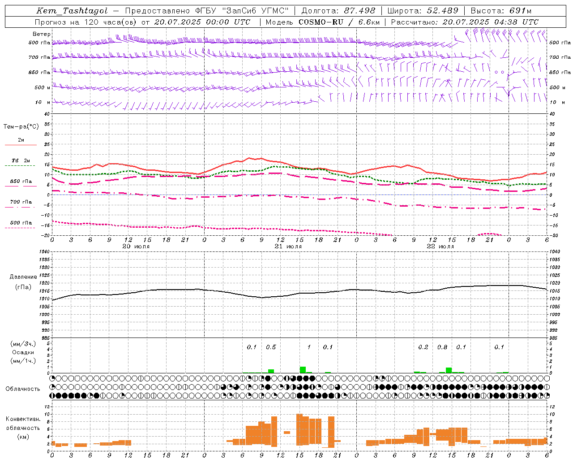Click the 0.5 precipitation amount value
573x459 pixels.
pyautogui.click(x=271, y=347)
